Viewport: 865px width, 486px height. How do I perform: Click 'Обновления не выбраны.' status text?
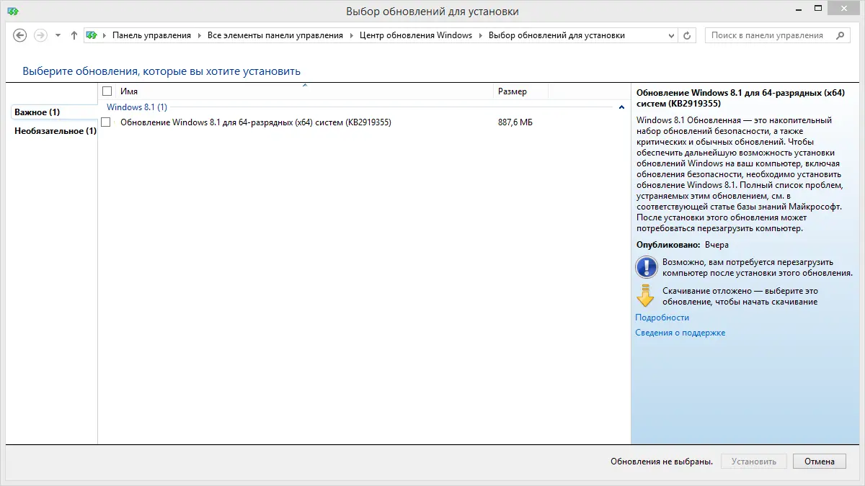[x=661, y=462]
